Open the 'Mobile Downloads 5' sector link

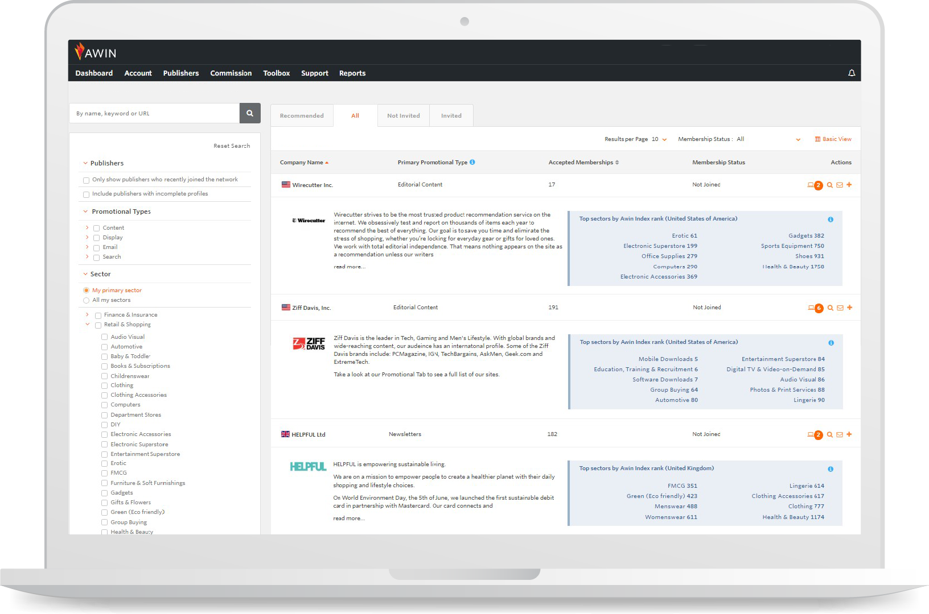(668, 359)
